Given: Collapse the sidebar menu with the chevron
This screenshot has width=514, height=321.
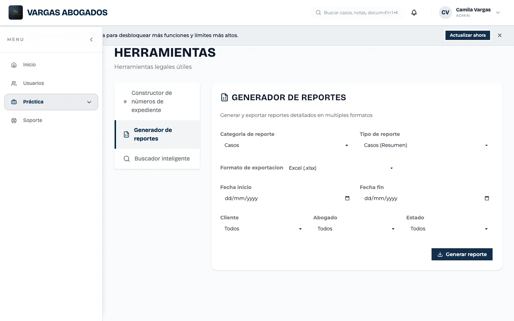Looking at the screenshot, I should point(91,40).
